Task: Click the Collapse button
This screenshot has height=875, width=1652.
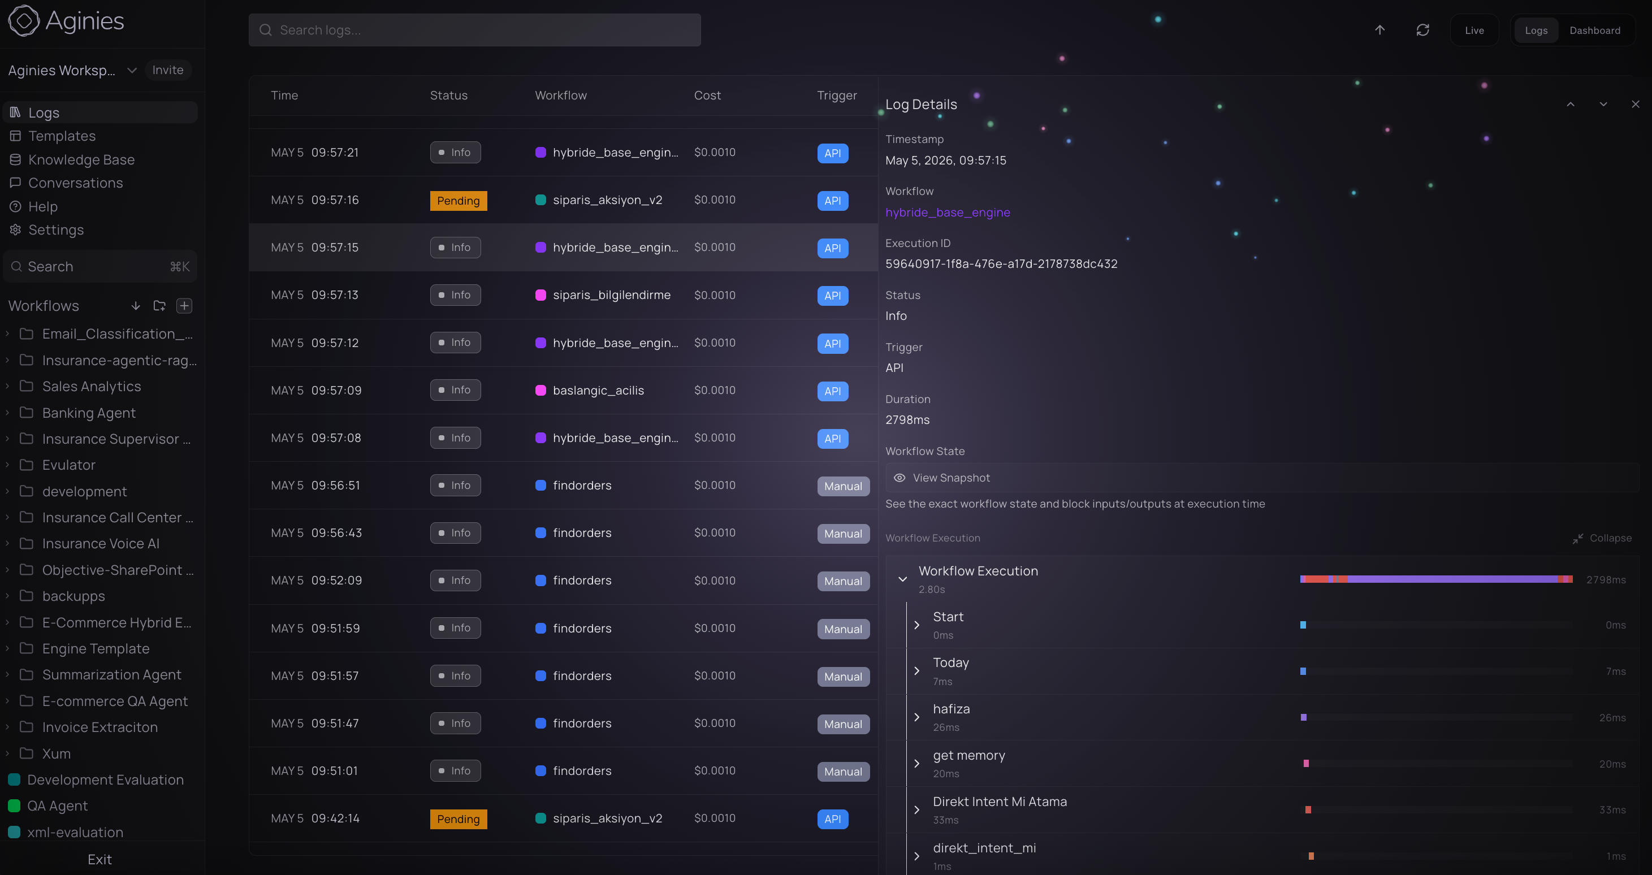Action: tap(1602, 538)
